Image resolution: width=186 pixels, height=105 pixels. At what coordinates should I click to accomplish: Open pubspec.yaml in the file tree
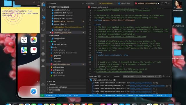point(66,70)
